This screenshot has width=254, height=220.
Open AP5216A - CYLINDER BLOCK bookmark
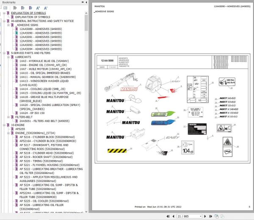click(48, 141)
